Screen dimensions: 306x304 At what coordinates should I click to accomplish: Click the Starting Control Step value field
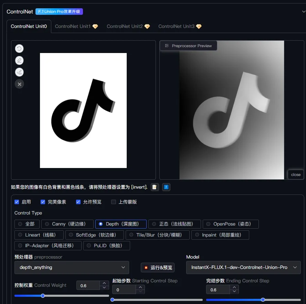[124, 290]
